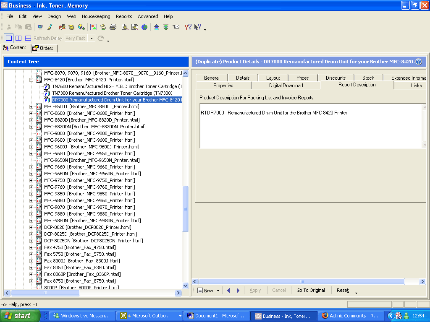Click the globe web preview icon

tap(144, 27)
